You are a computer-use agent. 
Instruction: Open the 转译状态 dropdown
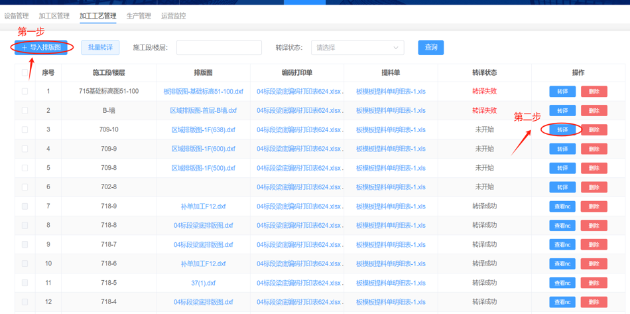357,48
